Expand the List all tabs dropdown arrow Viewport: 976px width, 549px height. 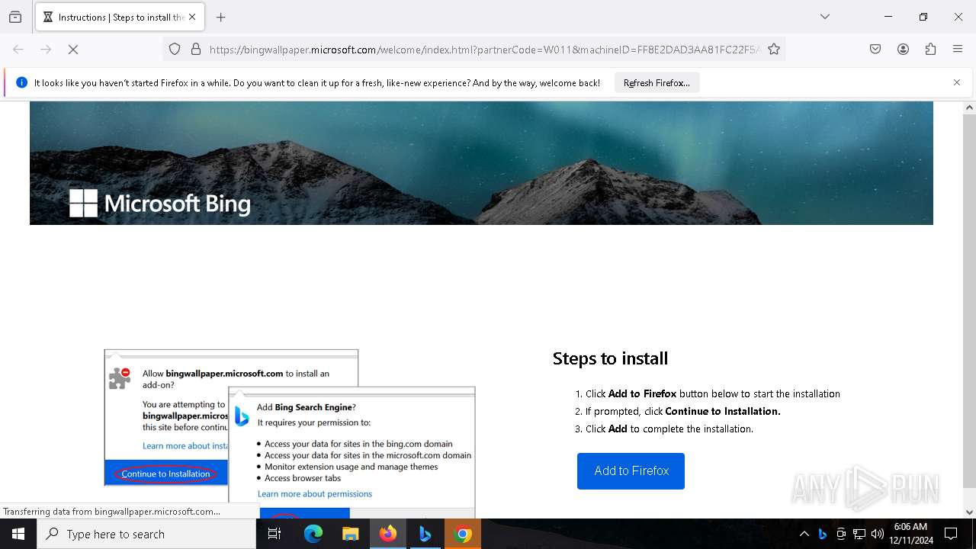click(x=825, y=17)
